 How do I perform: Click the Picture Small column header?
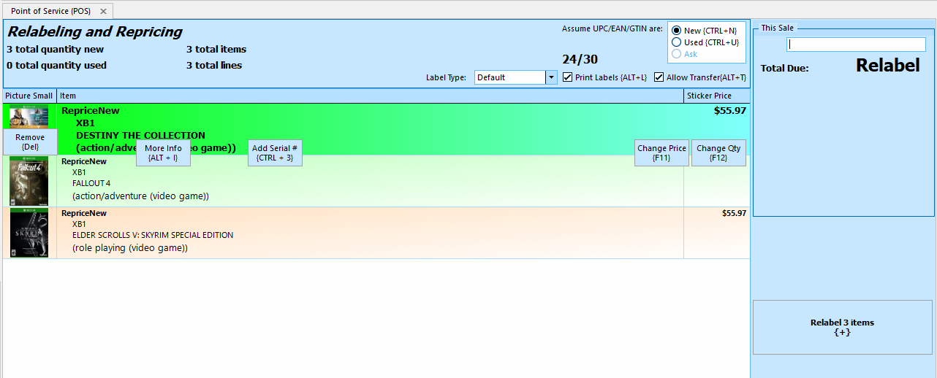29,96
